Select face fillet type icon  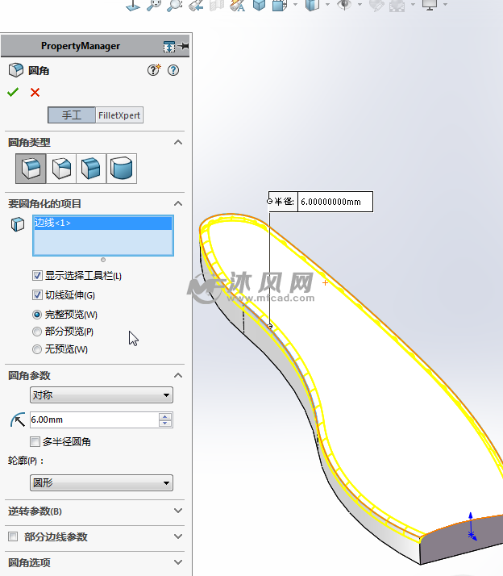coord(91,169)
